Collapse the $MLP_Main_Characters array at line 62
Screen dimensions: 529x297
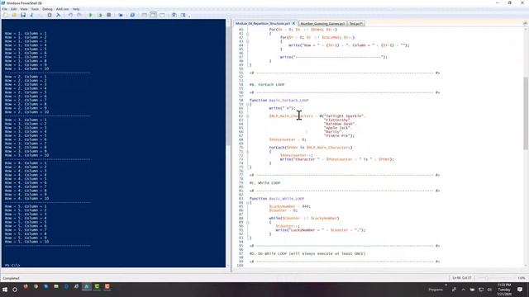click(248, 116)
